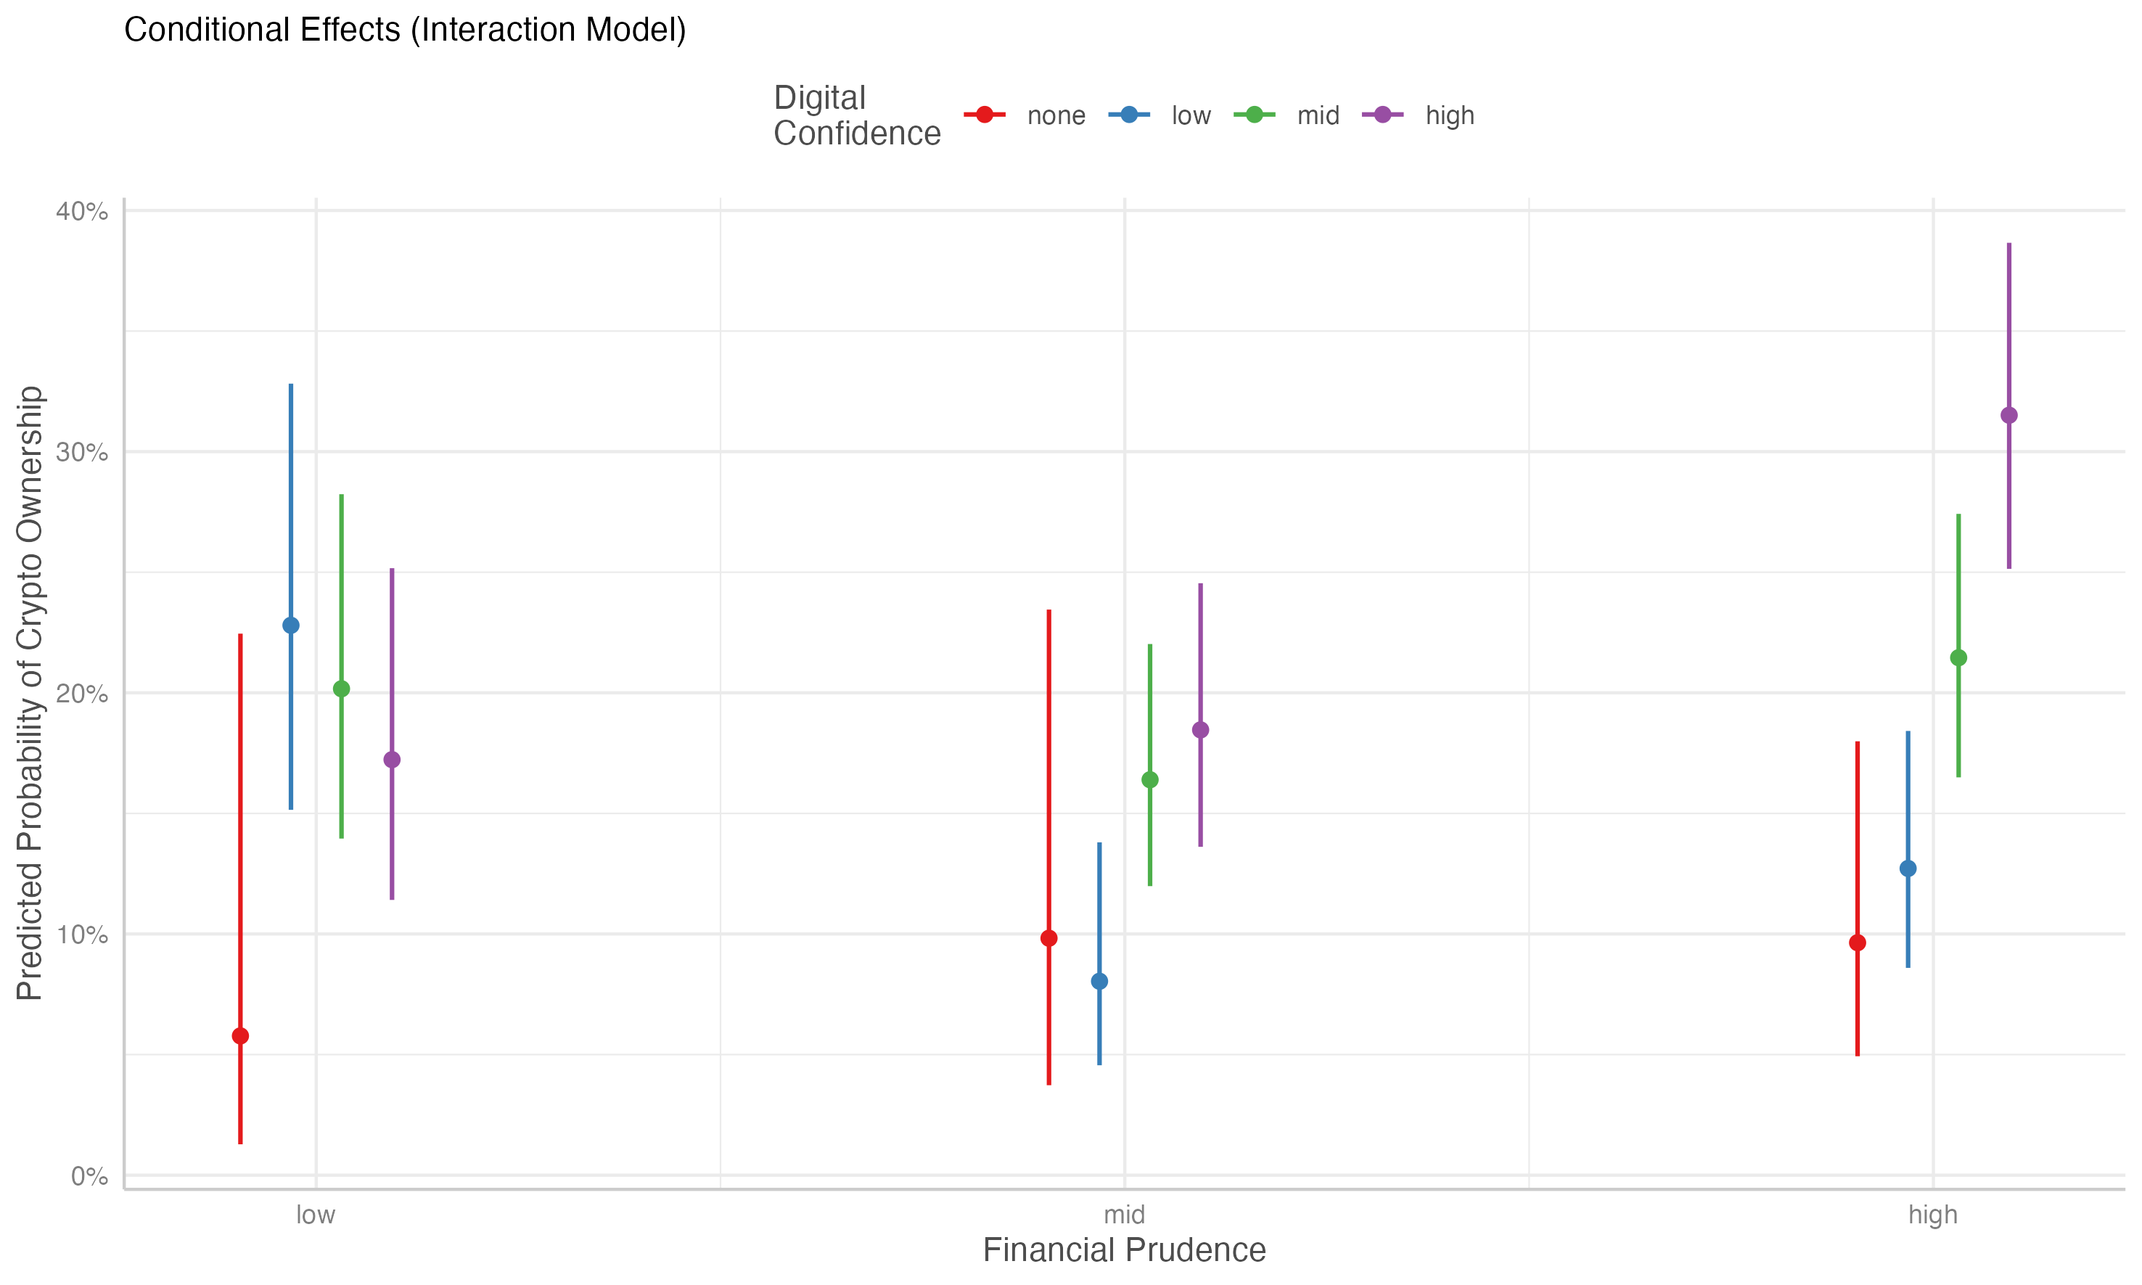Select the red point at mid Financial Prudence
Screen dimensions: 2142x1285
click(x=1049, y=939)
